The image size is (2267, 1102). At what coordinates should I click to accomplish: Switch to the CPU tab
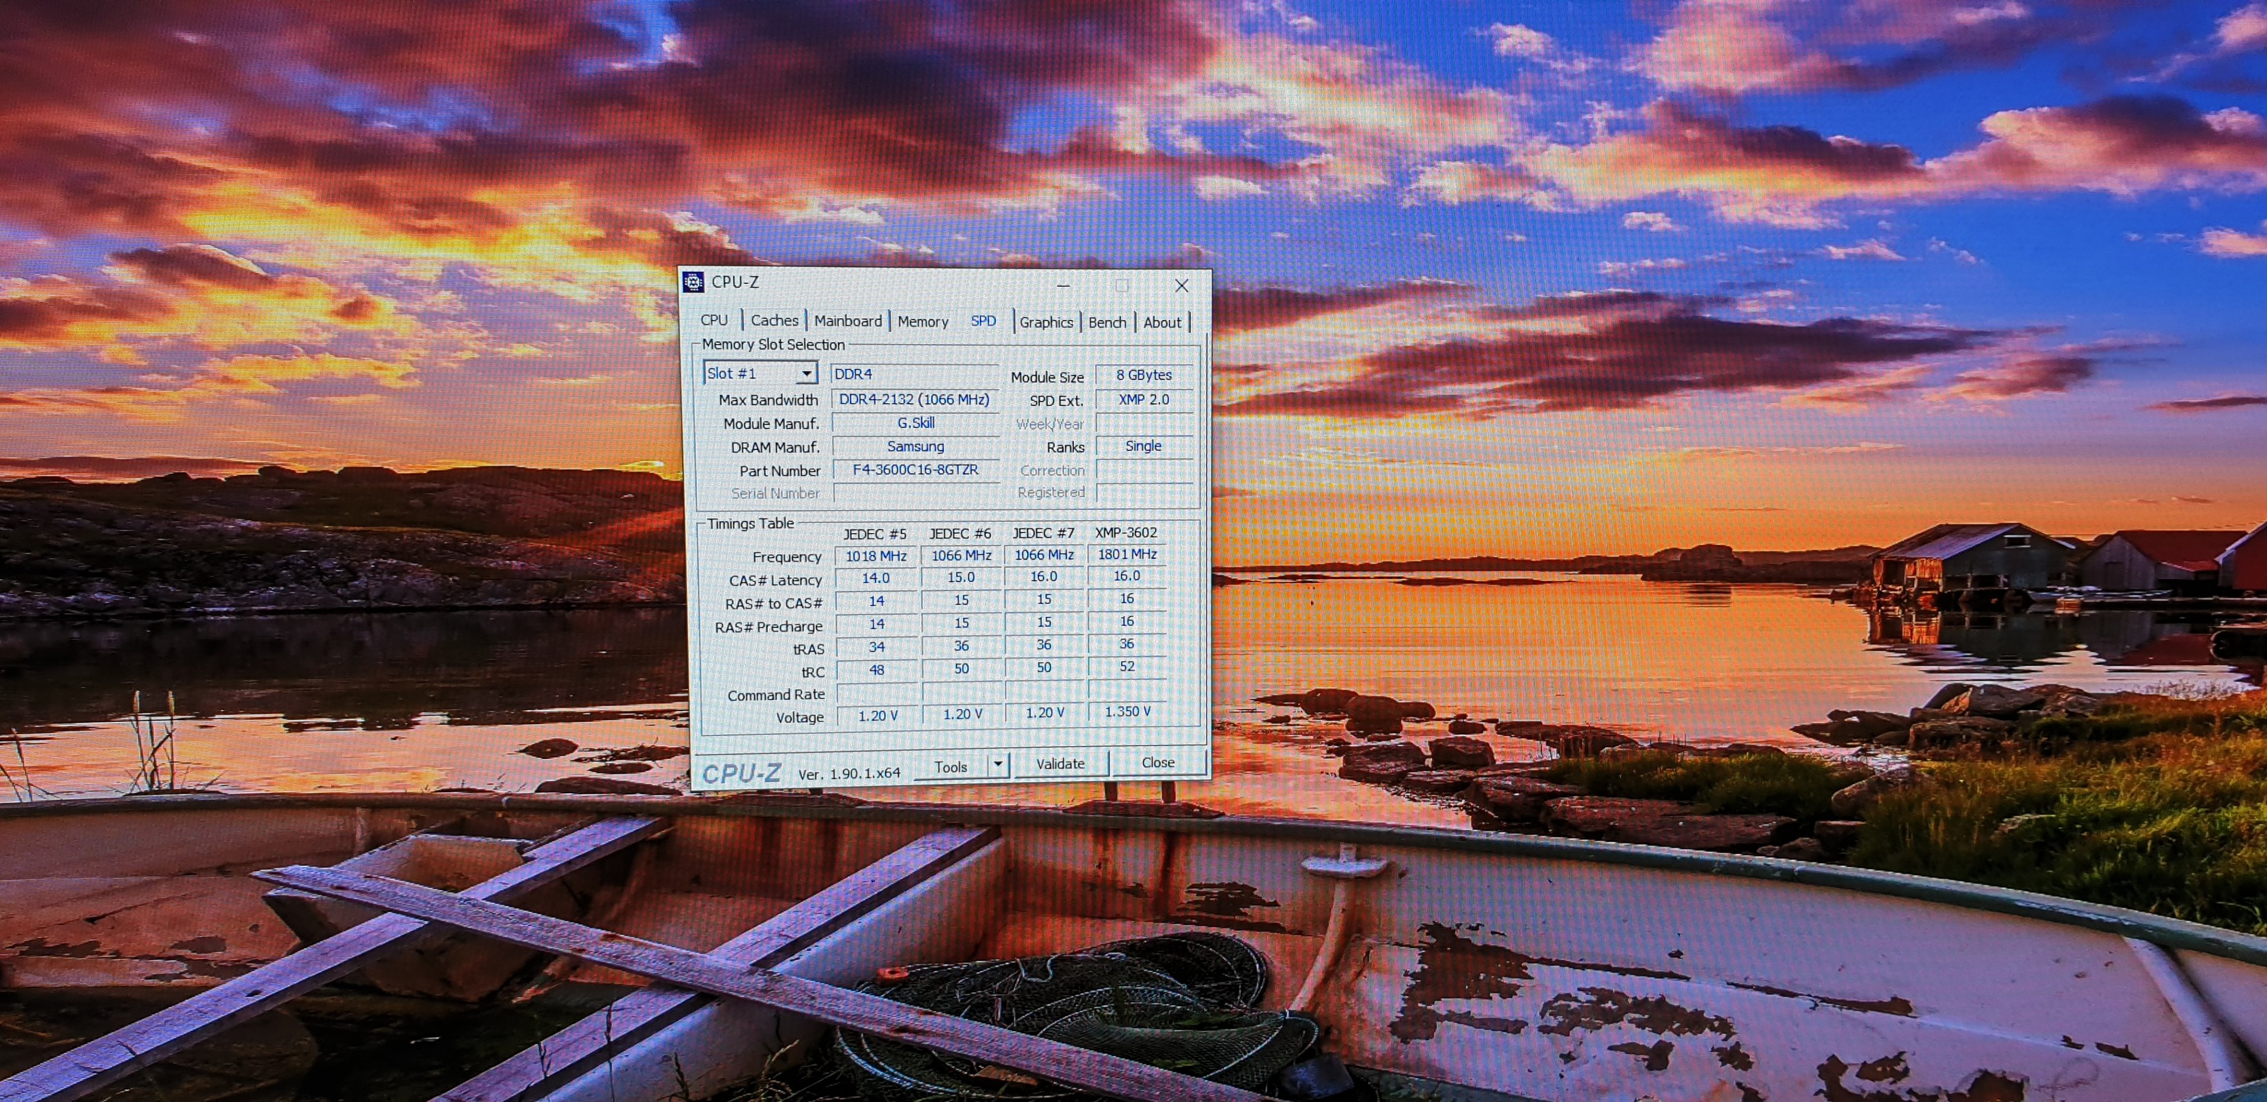tap(714, 321)
